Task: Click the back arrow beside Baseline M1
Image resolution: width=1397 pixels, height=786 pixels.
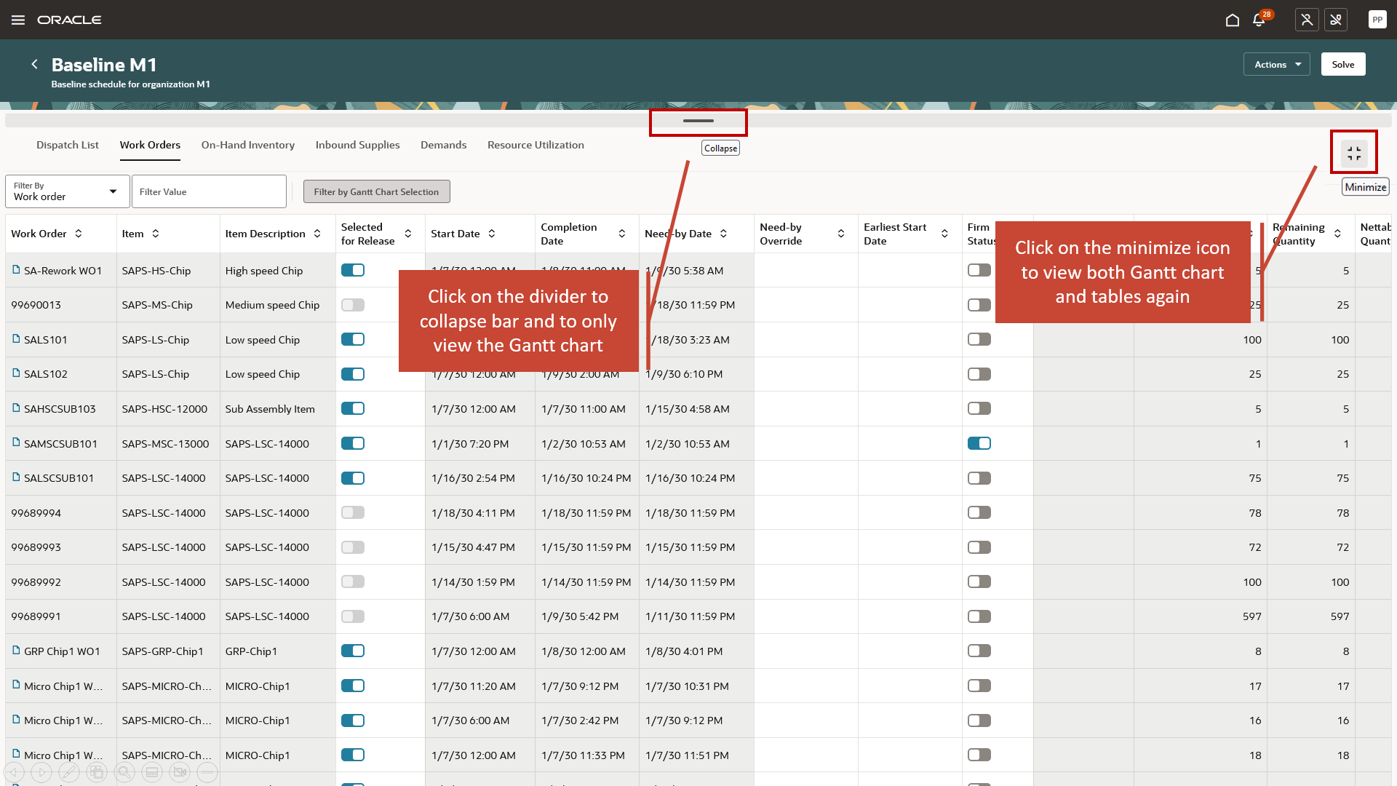Action: [34, 64]
